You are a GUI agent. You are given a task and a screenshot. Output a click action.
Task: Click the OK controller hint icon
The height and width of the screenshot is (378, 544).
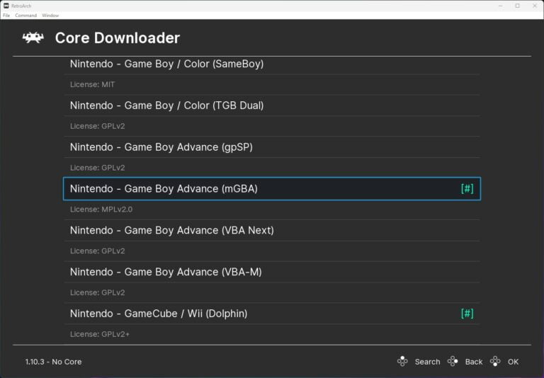tap(495, 361)
